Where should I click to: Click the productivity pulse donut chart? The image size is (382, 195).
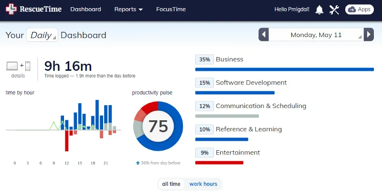click(158, 126)
